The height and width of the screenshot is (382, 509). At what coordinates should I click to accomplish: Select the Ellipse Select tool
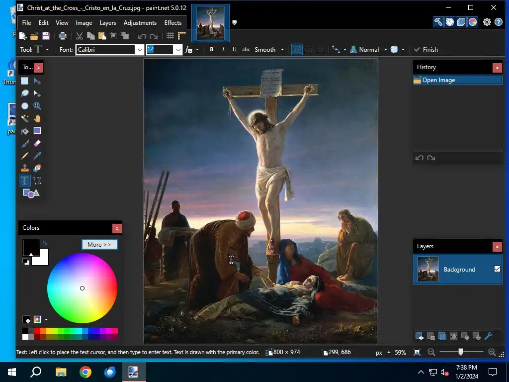point(25,106)
